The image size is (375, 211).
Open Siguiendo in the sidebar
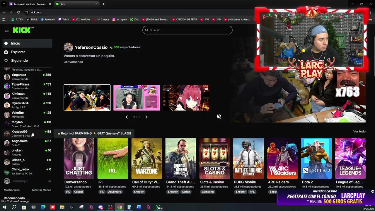pyautogui.click(x=28, y=60)
